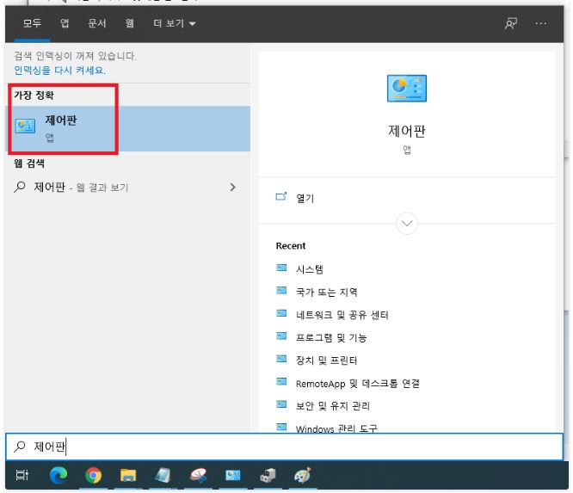Open recent item 프로그램 및 기능
The image size is (573, 493).
point(331,337)
